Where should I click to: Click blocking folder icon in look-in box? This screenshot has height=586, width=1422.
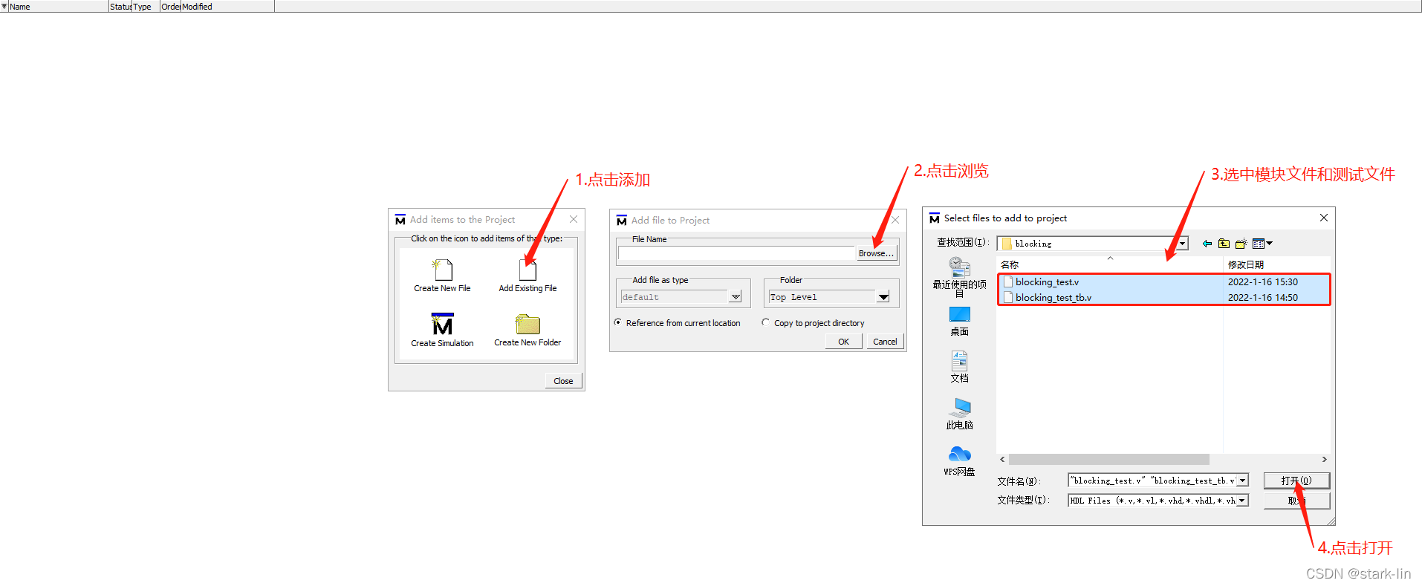pyautogui.click(x=1006, y=244)
